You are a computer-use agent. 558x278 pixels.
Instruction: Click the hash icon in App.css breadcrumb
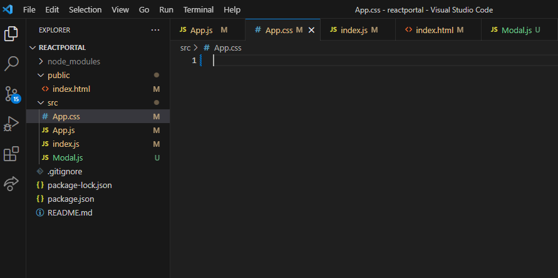coord(207,48)
